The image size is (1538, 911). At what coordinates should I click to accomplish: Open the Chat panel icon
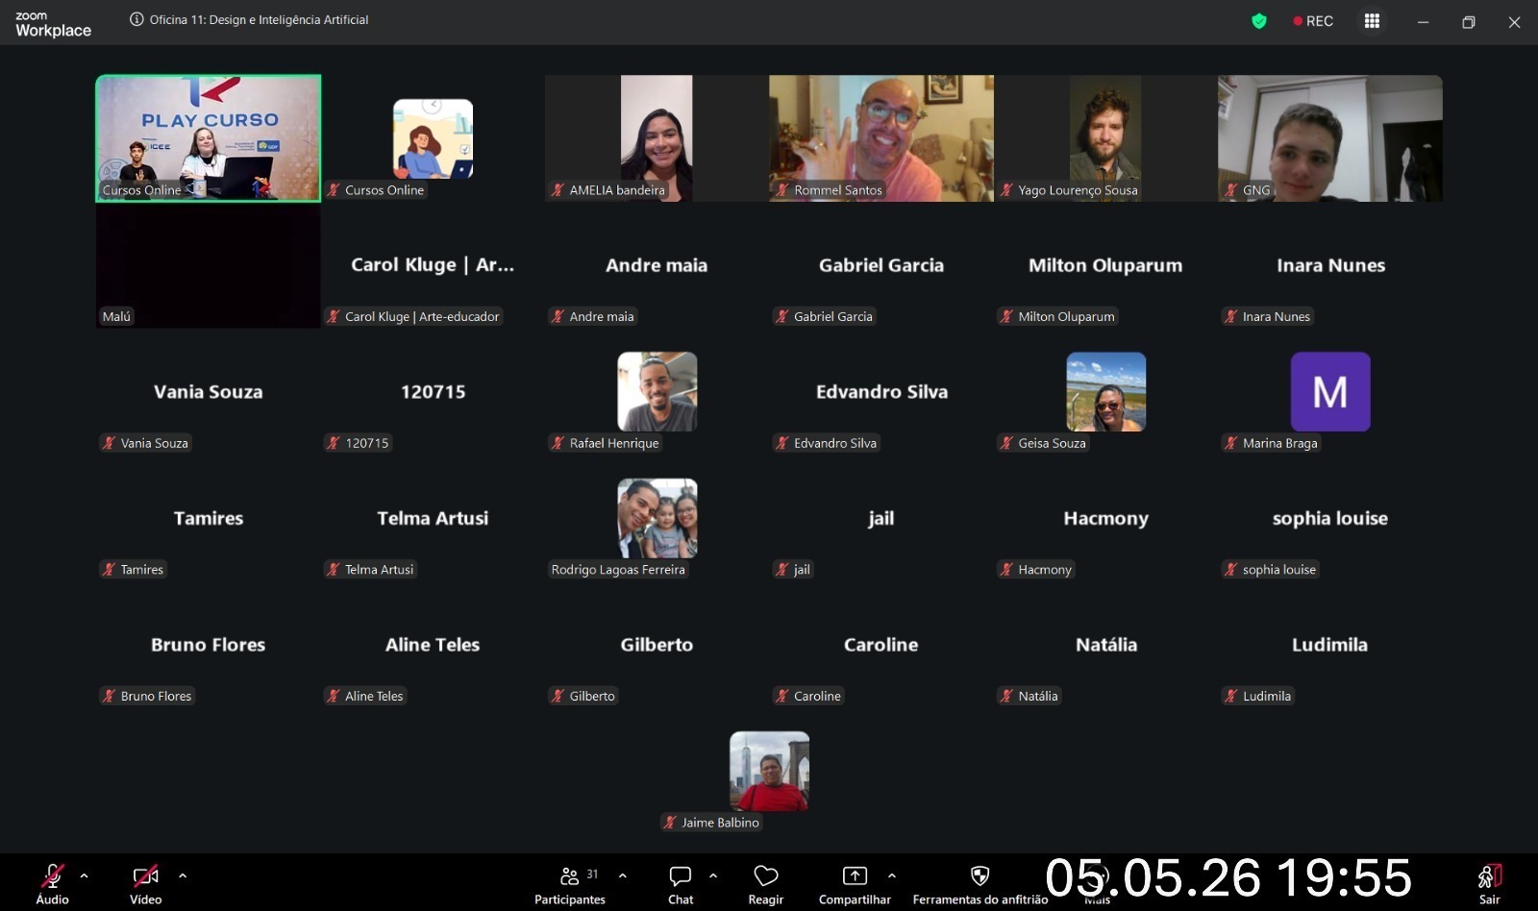(x=681, y=875)
